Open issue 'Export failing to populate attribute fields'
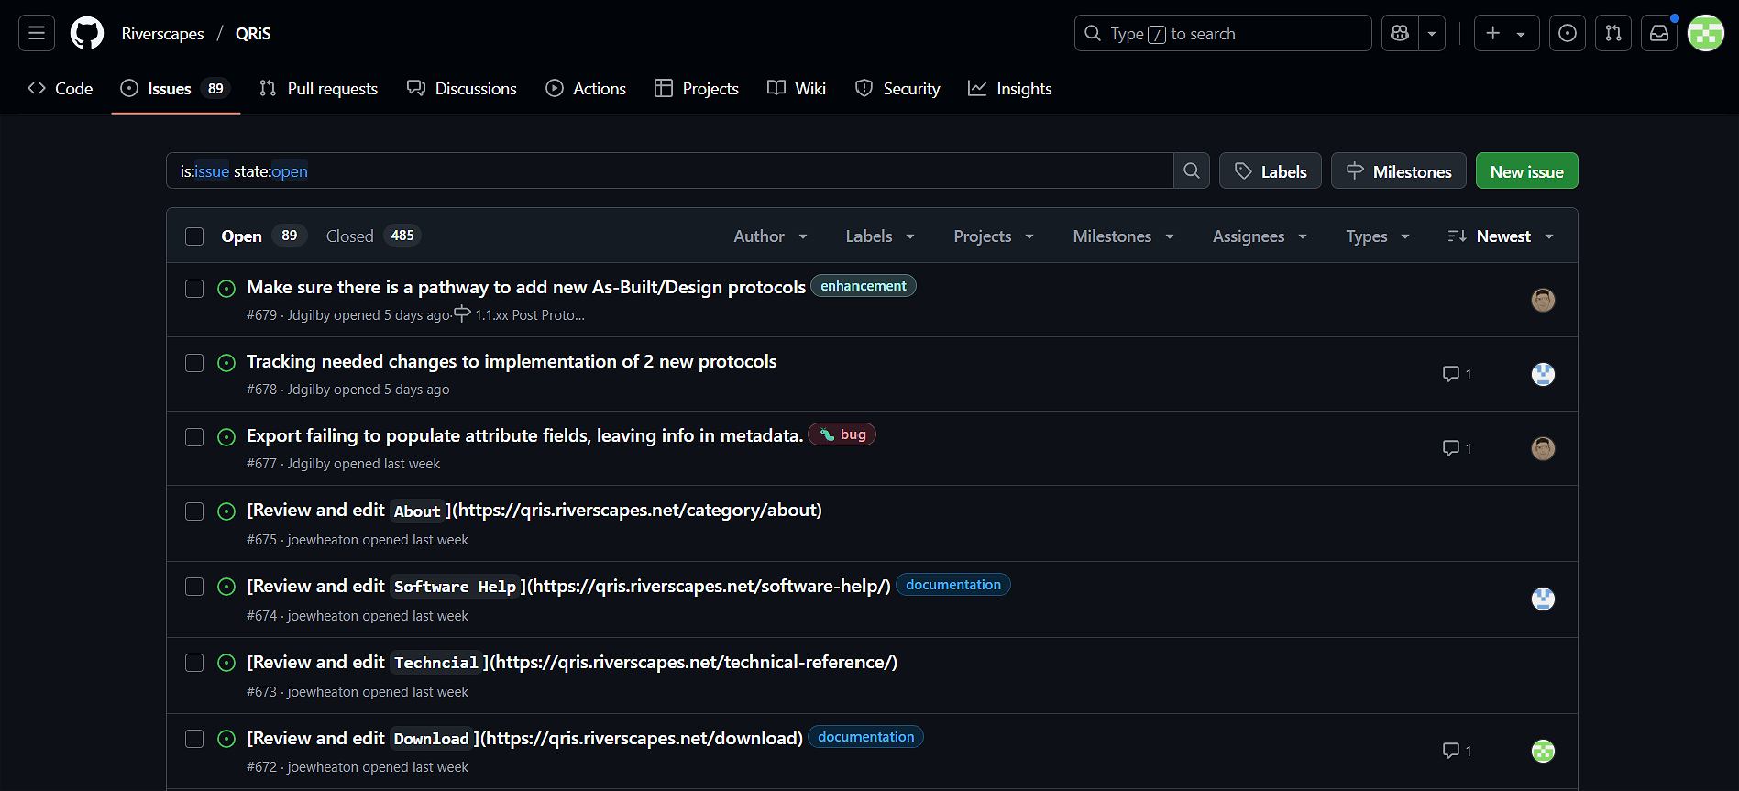The width and height of the screenshot is (1739, 791). 524,436
